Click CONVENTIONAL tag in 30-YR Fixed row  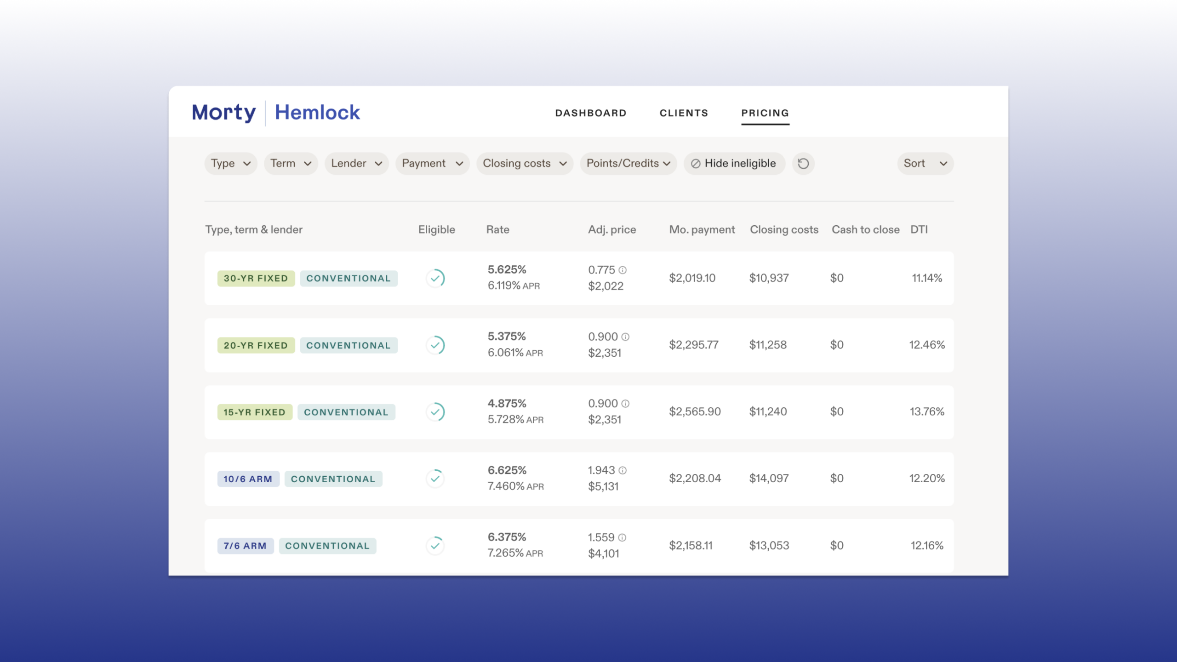pyautogui.click(x=349, y=278)
